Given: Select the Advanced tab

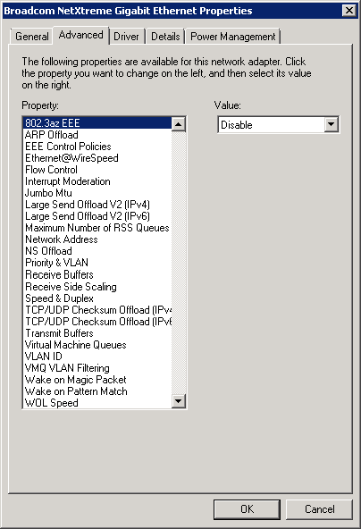Looking at the screenshot, I should [x=81, y=35].
